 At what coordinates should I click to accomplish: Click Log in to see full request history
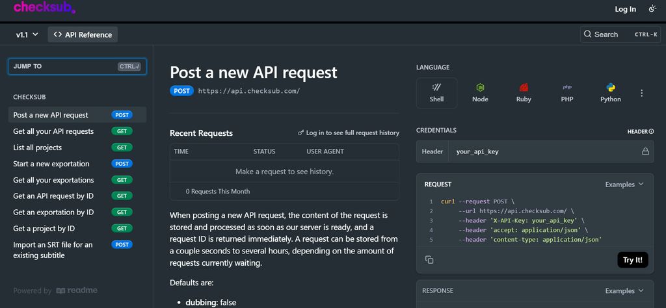click(x=349, y=133)
